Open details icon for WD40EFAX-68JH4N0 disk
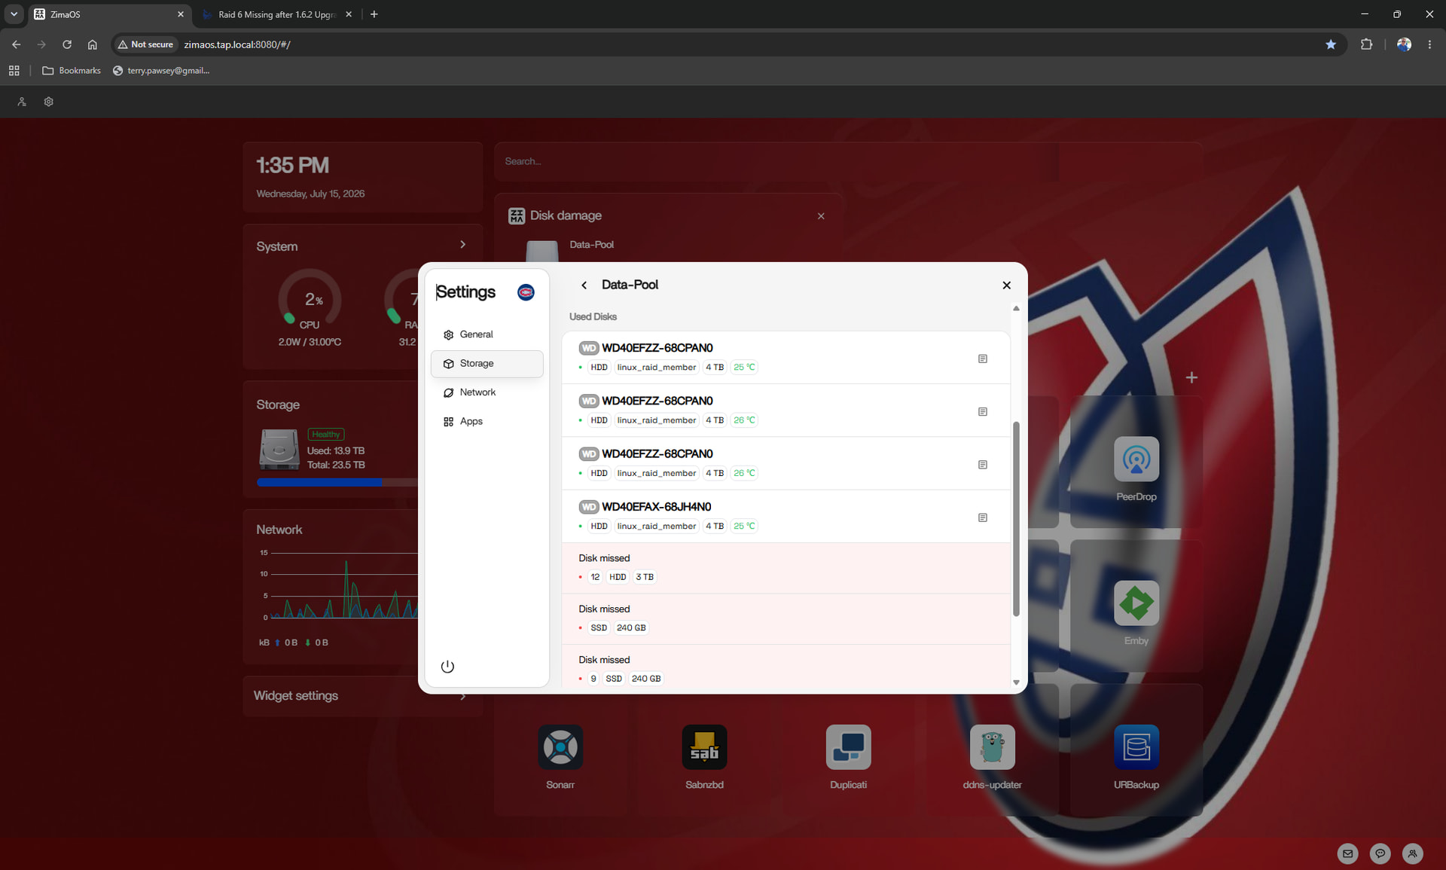Screen dimensions: 1446x870 coord(982,518)
